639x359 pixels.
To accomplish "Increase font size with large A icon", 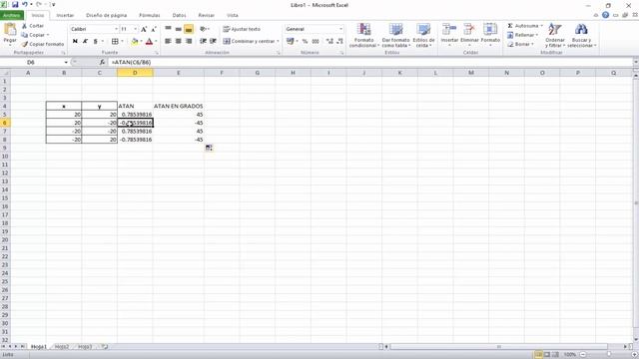I will (x=144, y=29).
